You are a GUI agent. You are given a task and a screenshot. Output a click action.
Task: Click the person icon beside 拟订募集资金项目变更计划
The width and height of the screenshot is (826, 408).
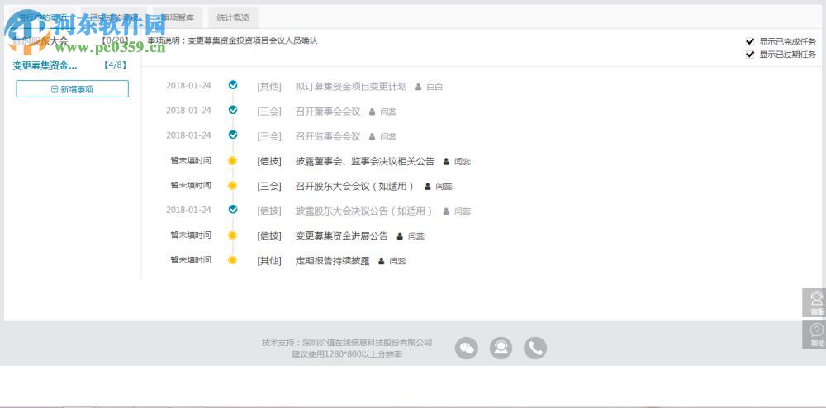point(418,87)
